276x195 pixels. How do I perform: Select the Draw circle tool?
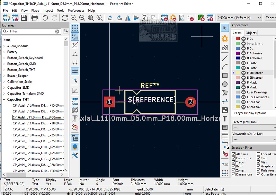[225, 84]
